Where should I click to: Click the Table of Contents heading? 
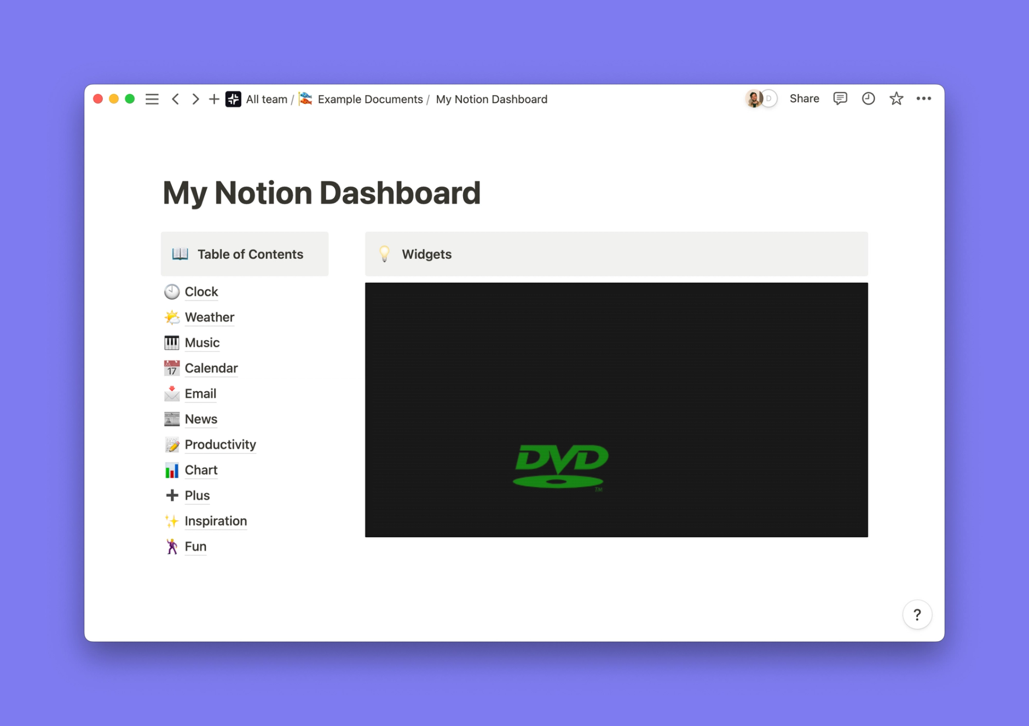point(250,254)
